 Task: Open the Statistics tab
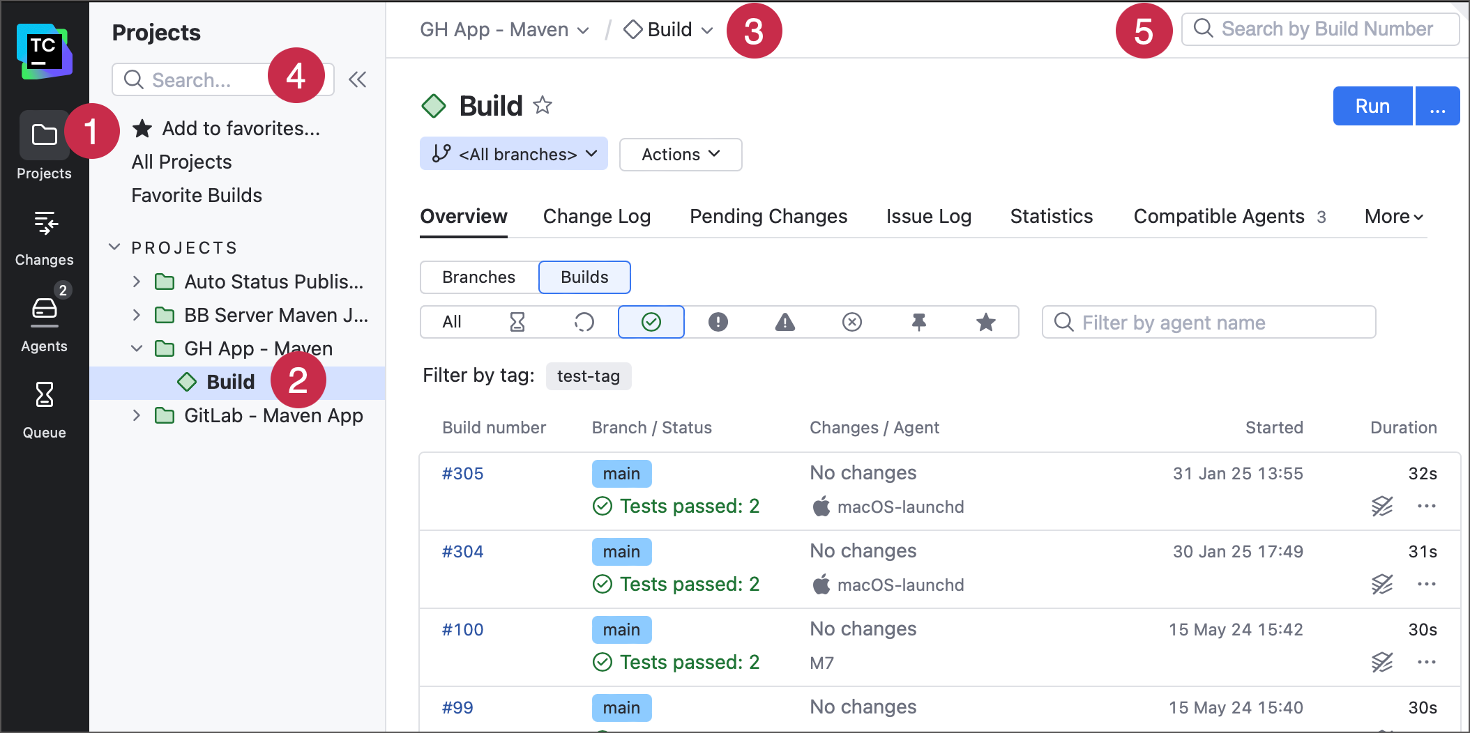pyautogui.click(x=1050, y=217)
